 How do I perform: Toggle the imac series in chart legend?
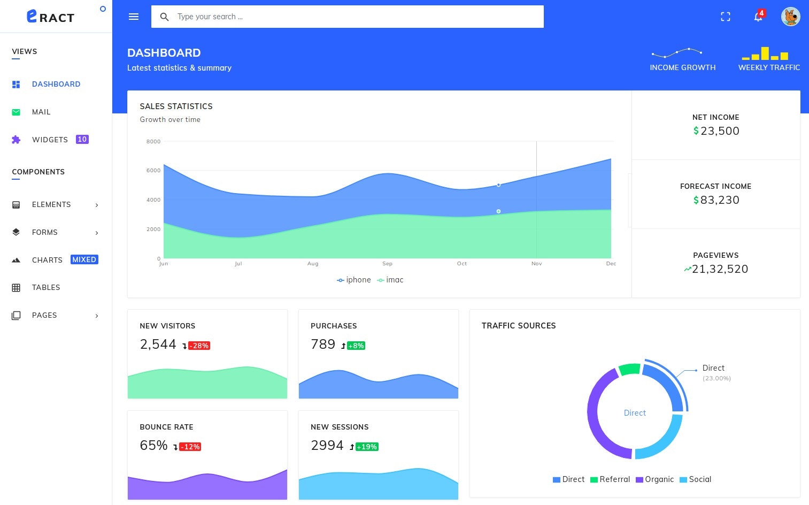coord(390,280)
